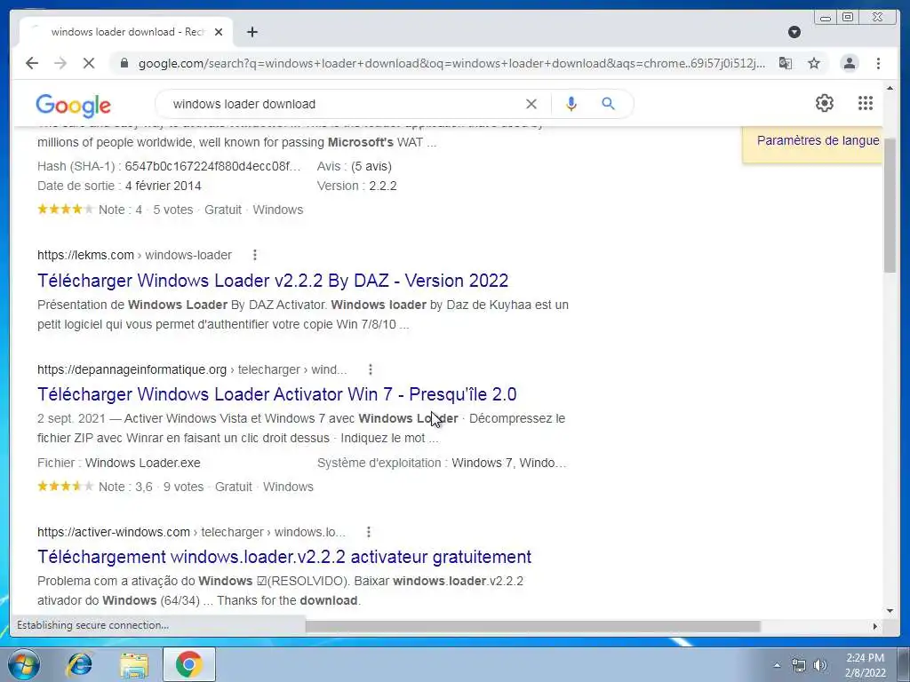Open a new Chrome tab
Viewport: 910px width, 682px height.
coord(251,32)
